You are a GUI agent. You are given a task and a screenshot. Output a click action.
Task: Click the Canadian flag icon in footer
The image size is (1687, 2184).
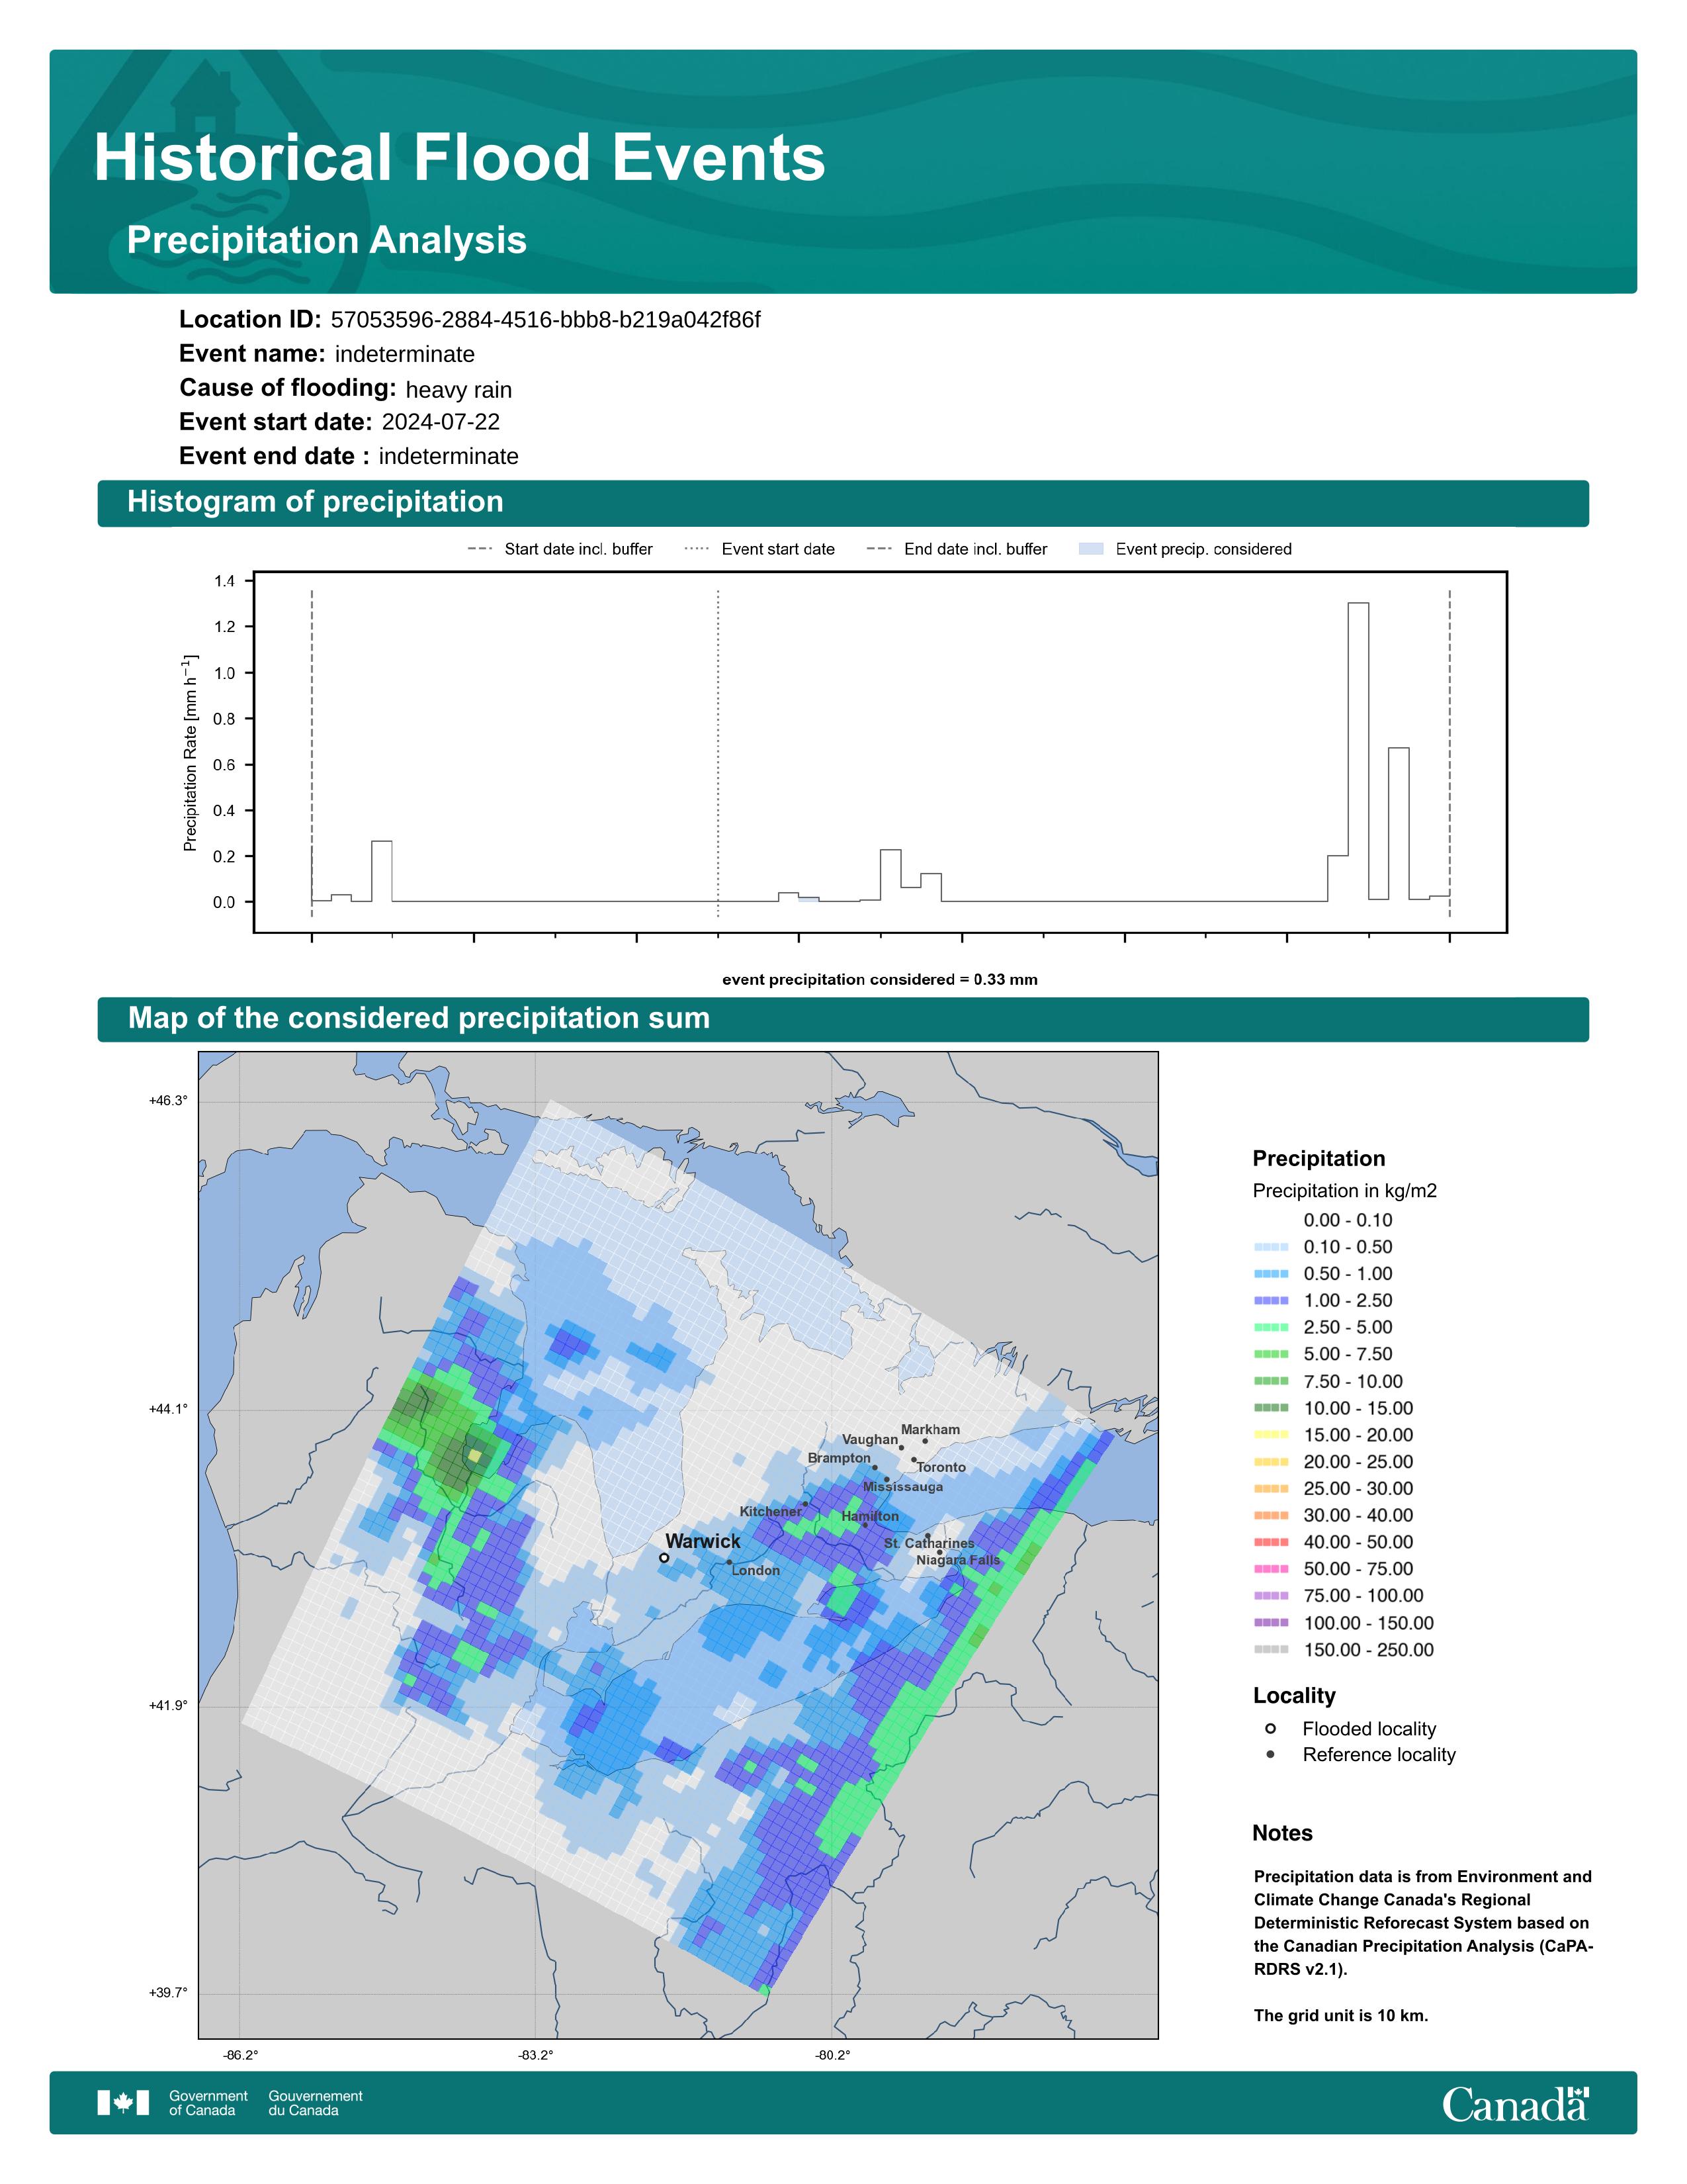pos(123,2103)
